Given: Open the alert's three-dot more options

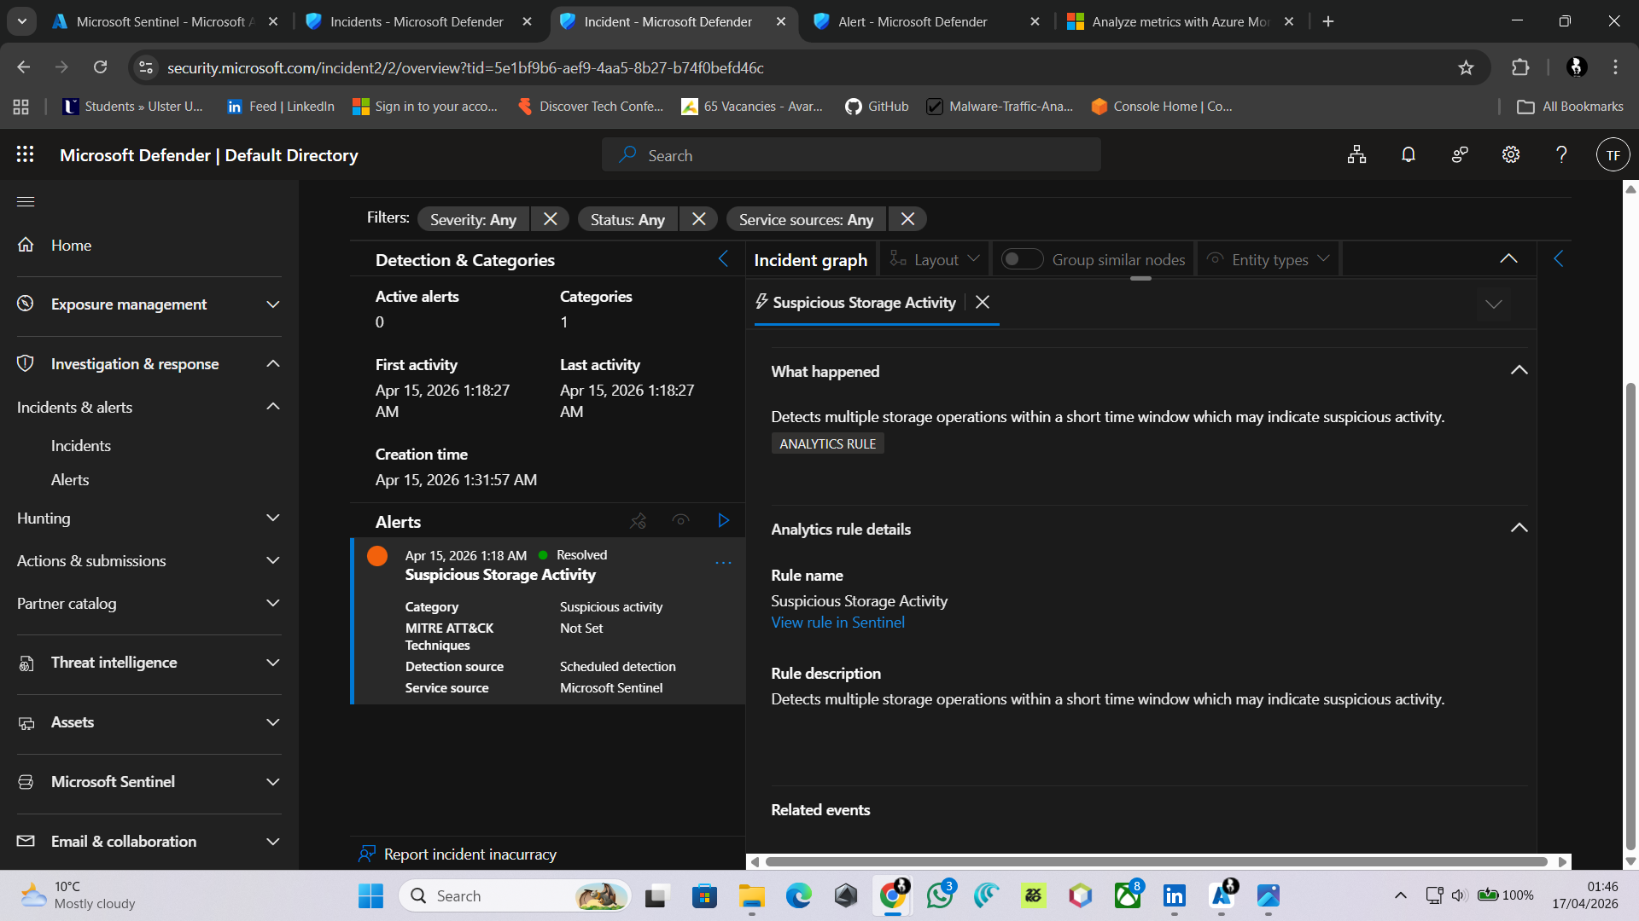Looking at the screenshot, I should (723, 563).
